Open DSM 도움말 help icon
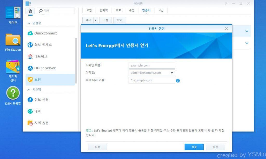The image size is (266, 159). pos(13,93)
